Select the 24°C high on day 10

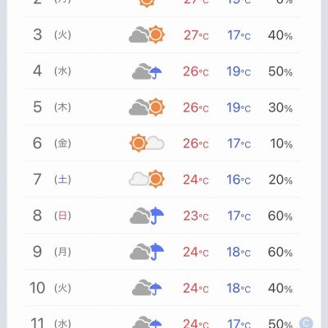tap(196, 288)
